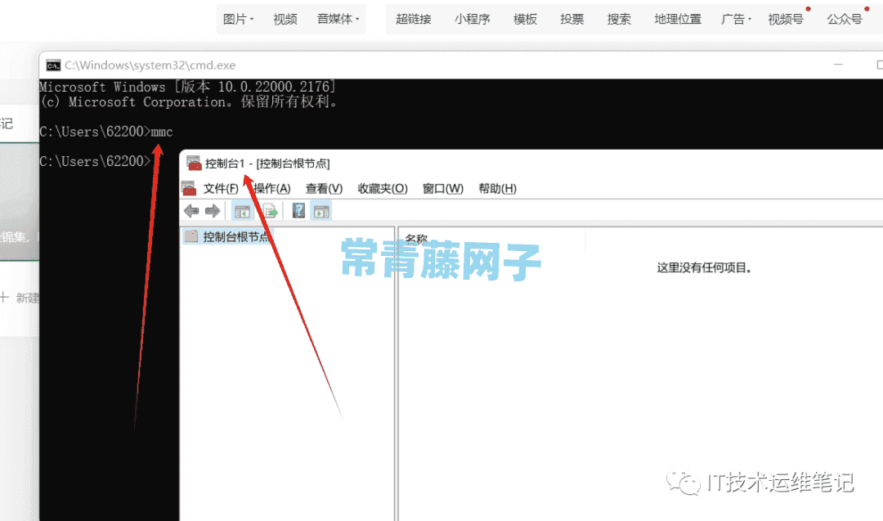Screen dimensions: 883x521
Task: Click 搜索 in the editor toolbar
Action: [x=619, y=19]
